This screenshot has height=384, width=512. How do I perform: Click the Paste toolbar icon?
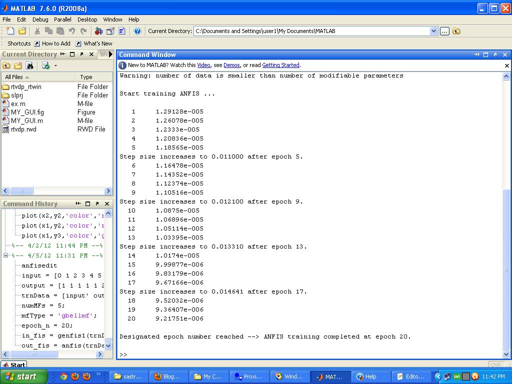point(60,31)
